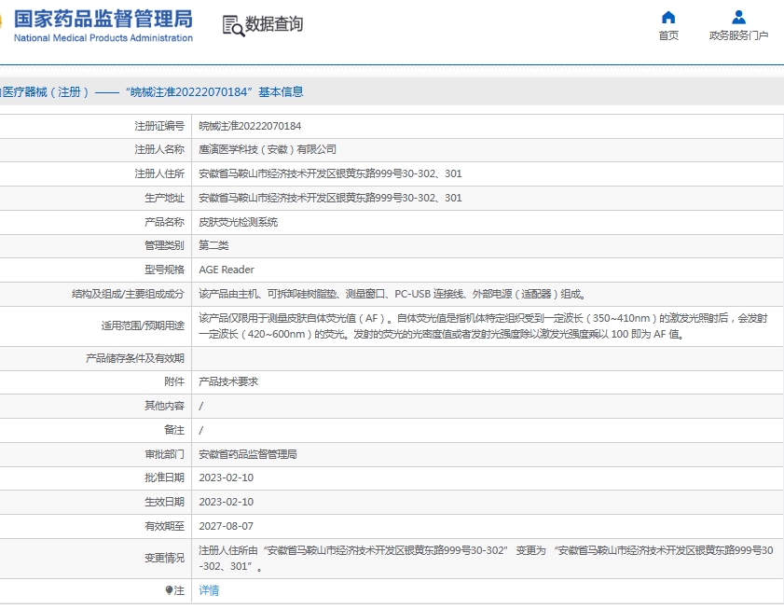Click the 变更情况 change description text
Screen dimensions: 784x609
pyautogui.click(x=486, y=559)
